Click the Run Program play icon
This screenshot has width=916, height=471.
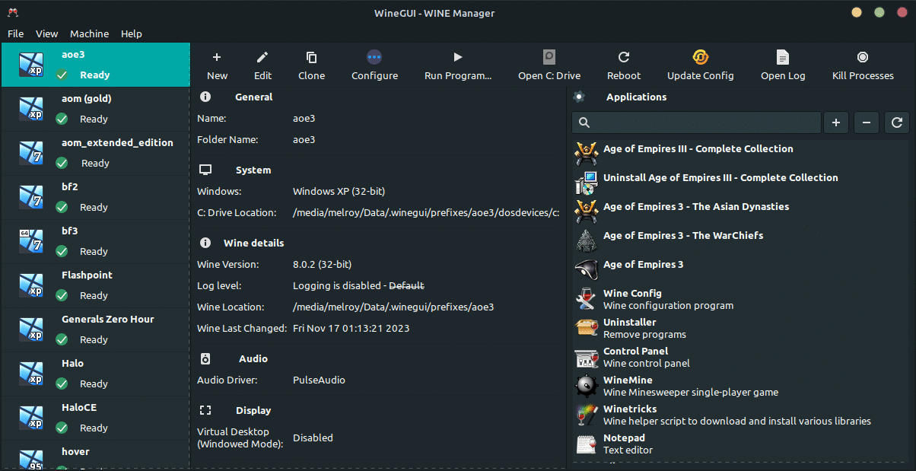tap(458, 58)
